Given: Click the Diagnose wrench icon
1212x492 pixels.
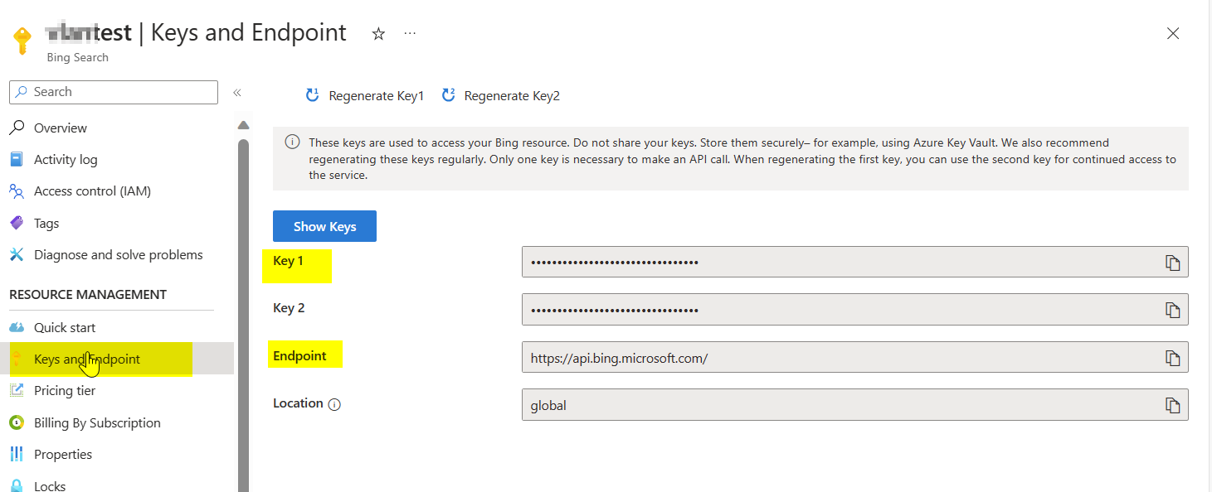Looking at the screenshot, I should coord(17,255).
